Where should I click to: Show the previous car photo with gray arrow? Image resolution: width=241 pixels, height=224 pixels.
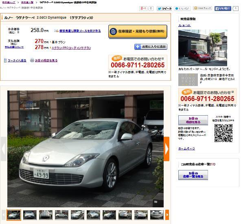(4, 149)
